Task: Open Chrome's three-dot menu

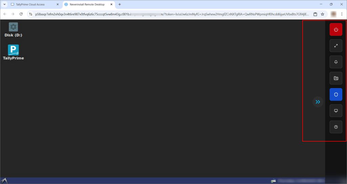Action: coord(342,14)
